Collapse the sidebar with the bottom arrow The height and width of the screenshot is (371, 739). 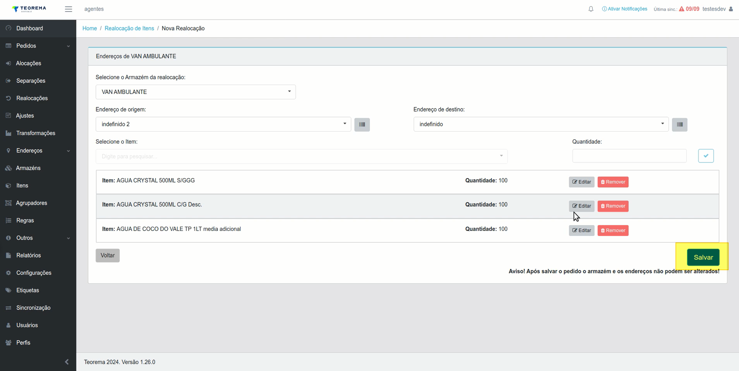pyautogui.click(x=67, y=362)
